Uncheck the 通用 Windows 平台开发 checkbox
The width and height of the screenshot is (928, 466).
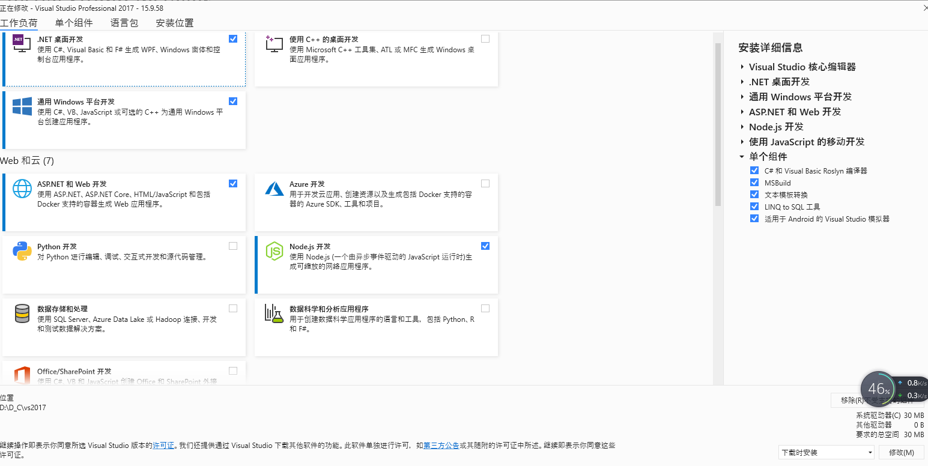click(x=233, y=101)
